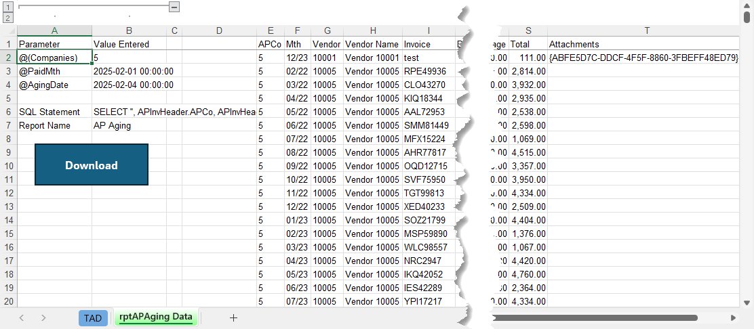Go to previous sheet tab arrow
Viewport: 754px width, 329px height.
click(x=21, y=318)
